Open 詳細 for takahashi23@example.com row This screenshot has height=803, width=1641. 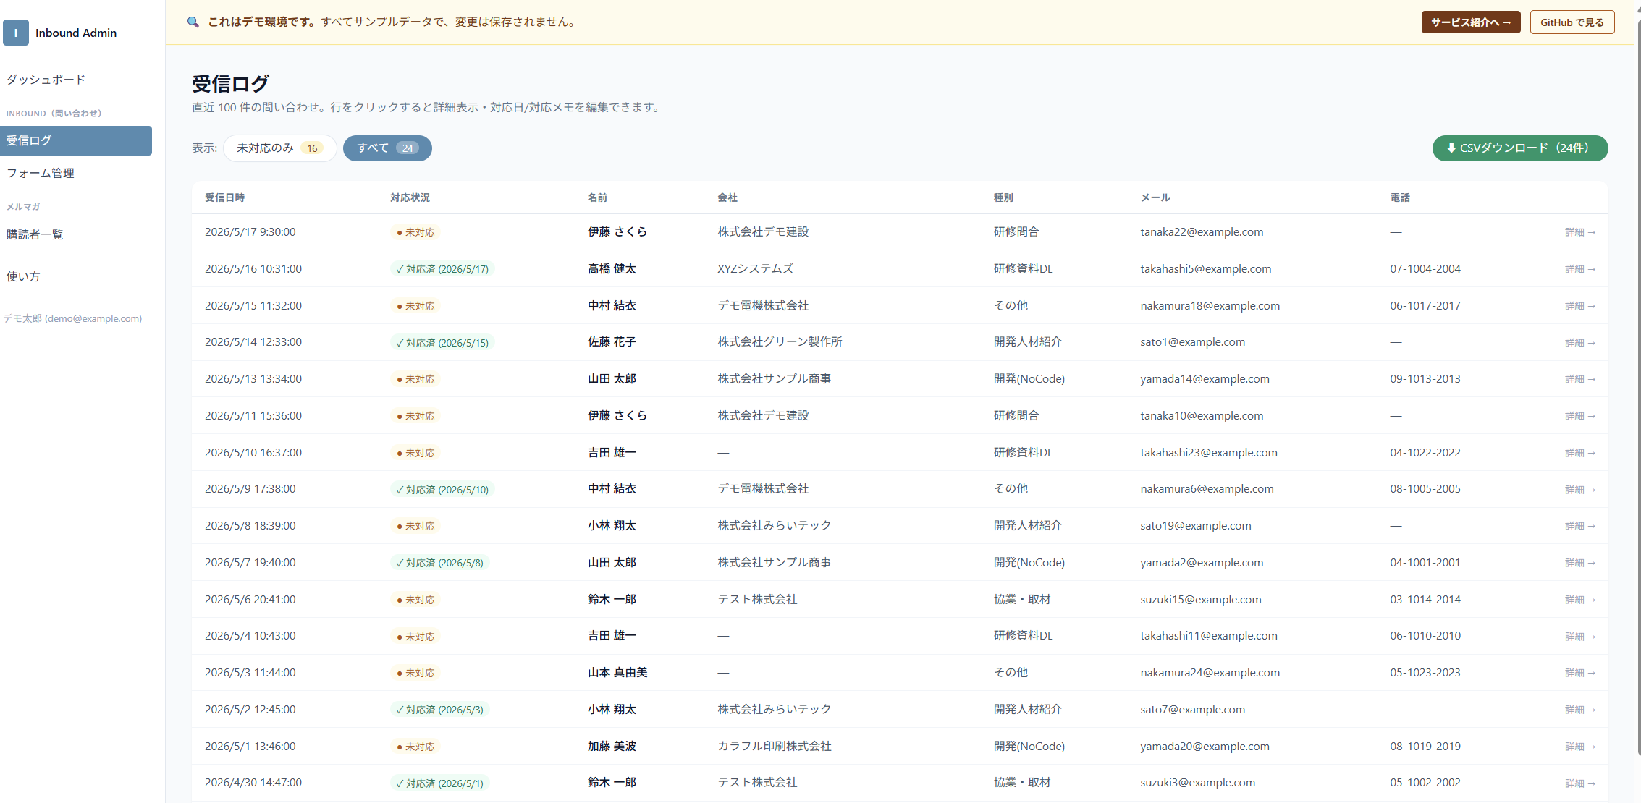[x=1579, y=453]
